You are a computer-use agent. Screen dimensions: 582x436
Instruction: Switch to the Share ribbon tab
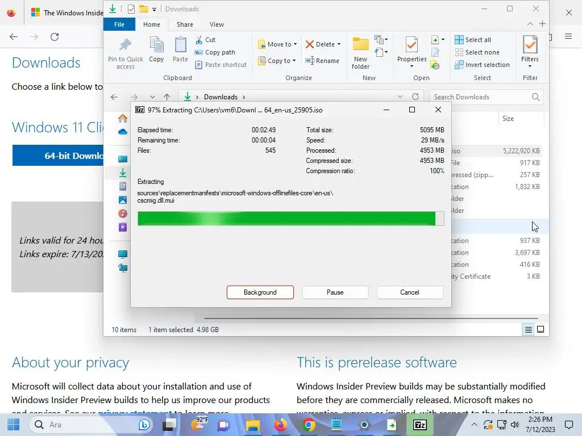(x=185, y=24)
